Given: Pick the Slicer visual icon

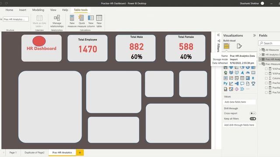Looking at the screenshot, I should point(237,78).
